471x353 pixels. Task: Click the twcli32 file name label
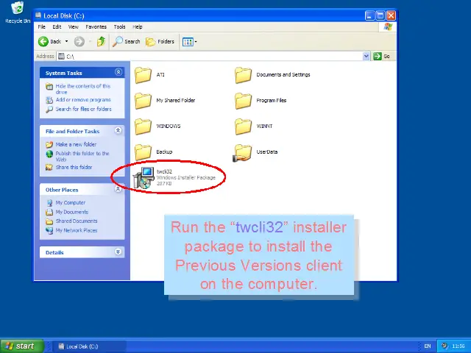(164, 171)
